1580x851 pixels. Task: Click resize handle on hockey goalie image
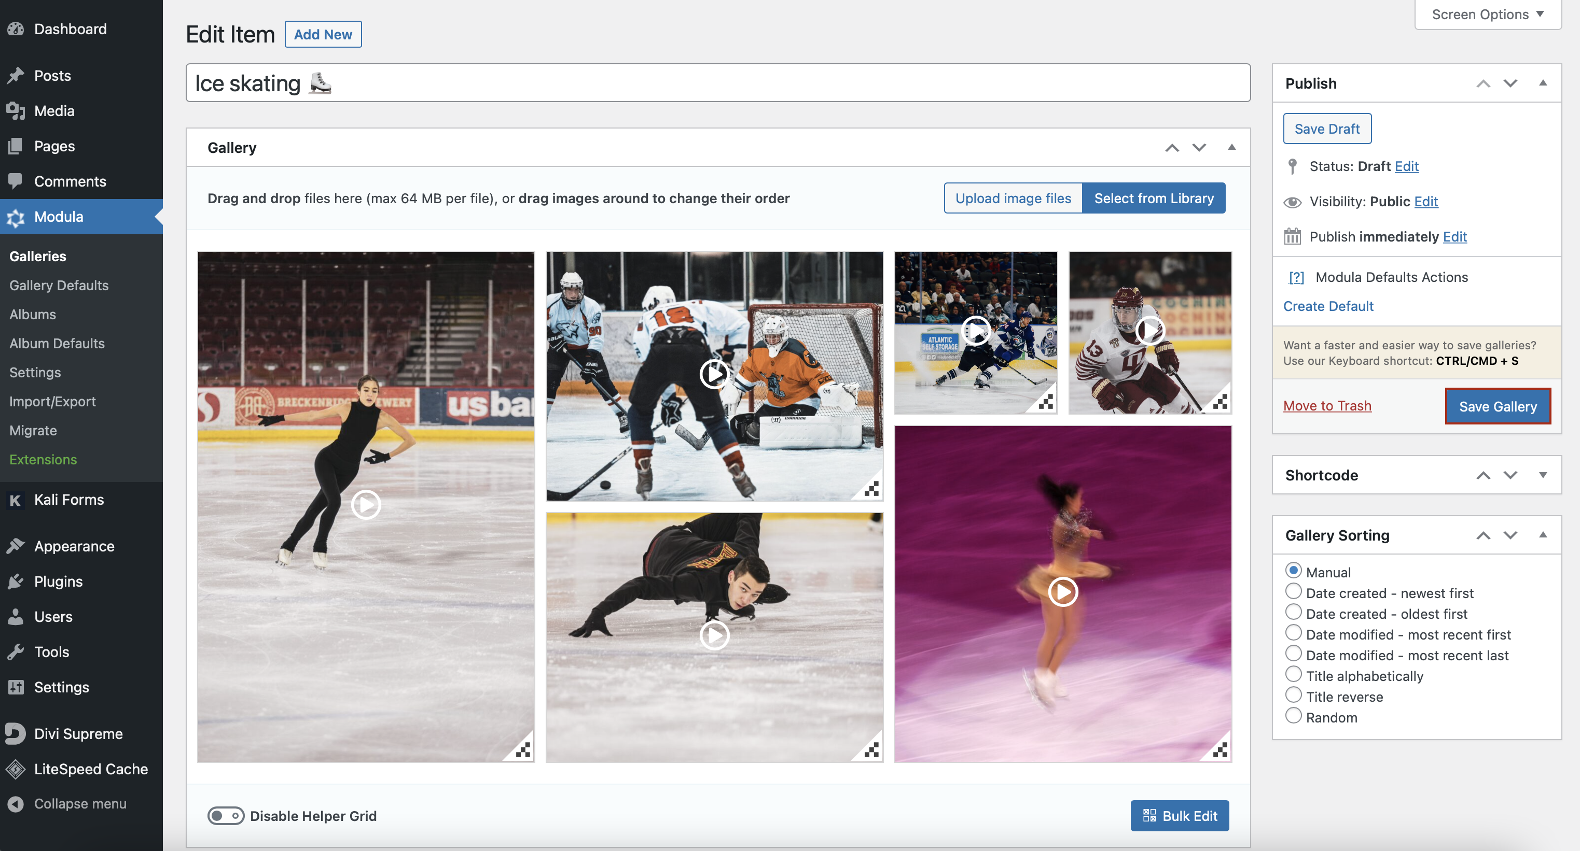pos(871,489)
